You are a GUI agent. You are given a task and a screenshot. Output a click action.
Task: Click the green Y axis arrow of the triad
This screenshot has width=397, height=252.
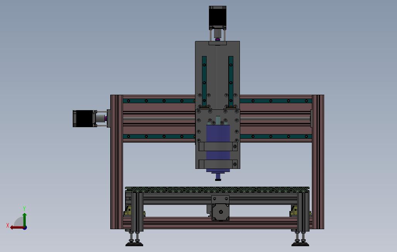(24, 220)
